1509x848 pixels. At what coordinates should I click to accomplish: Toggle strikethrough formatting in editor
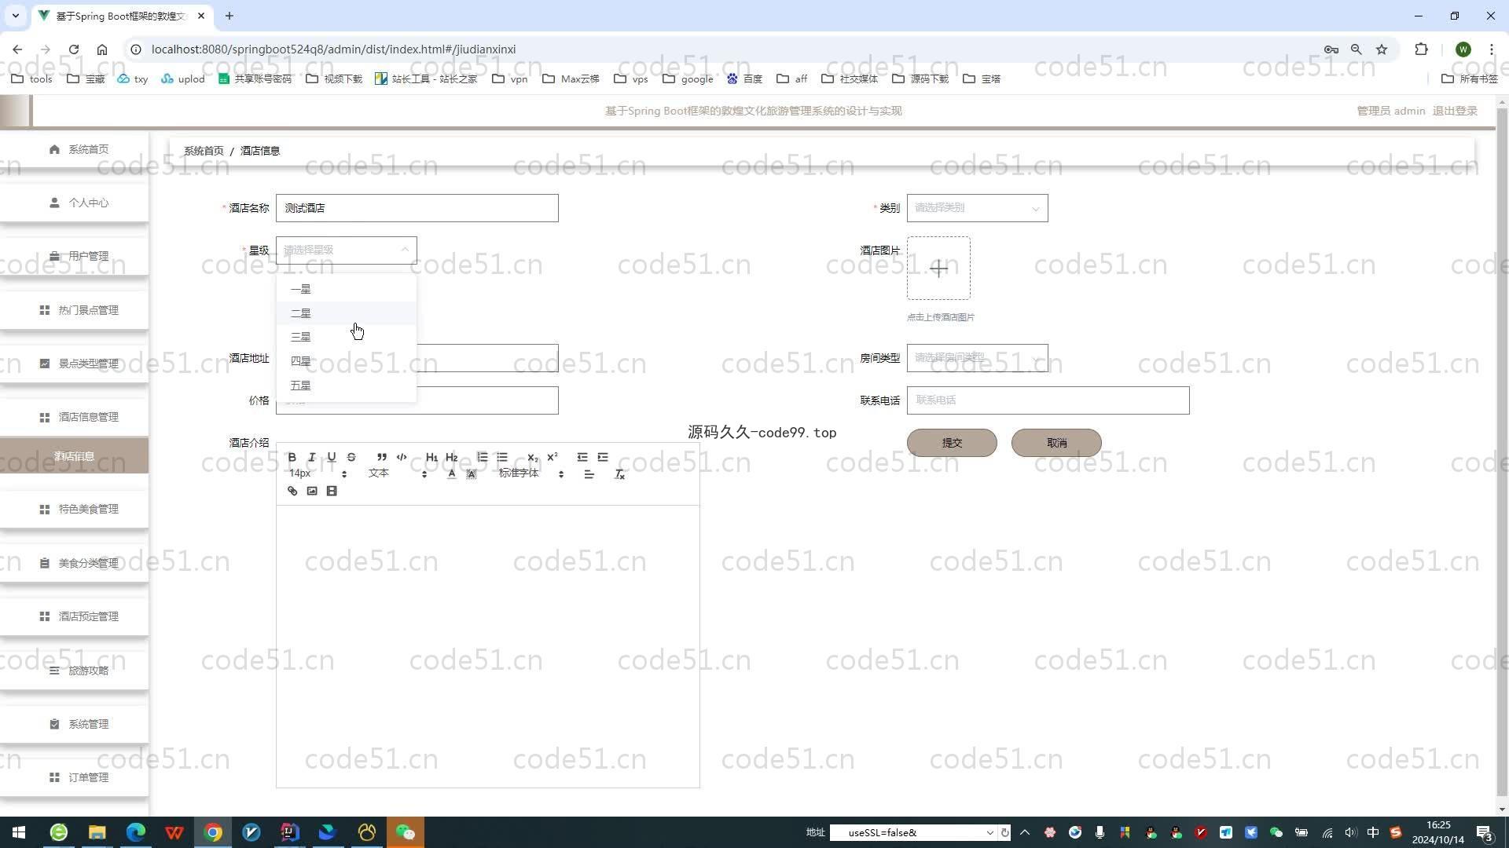[351, 457]
